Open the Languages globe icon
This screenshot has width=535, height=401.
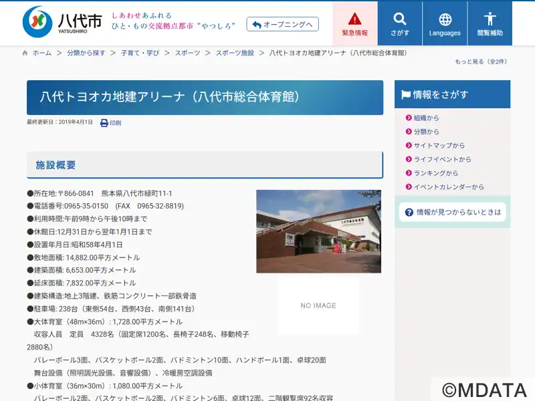pyautogui.click(x=445, y=20)
